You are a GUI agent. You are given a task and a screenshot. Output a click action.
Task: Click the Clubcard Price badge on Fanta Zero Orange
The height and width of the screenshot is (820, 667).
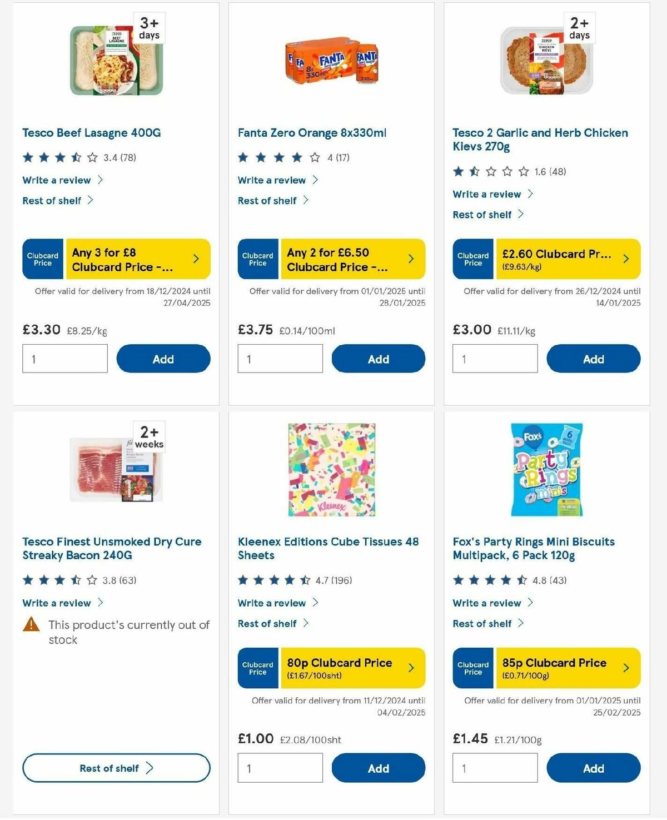[258, 259]
